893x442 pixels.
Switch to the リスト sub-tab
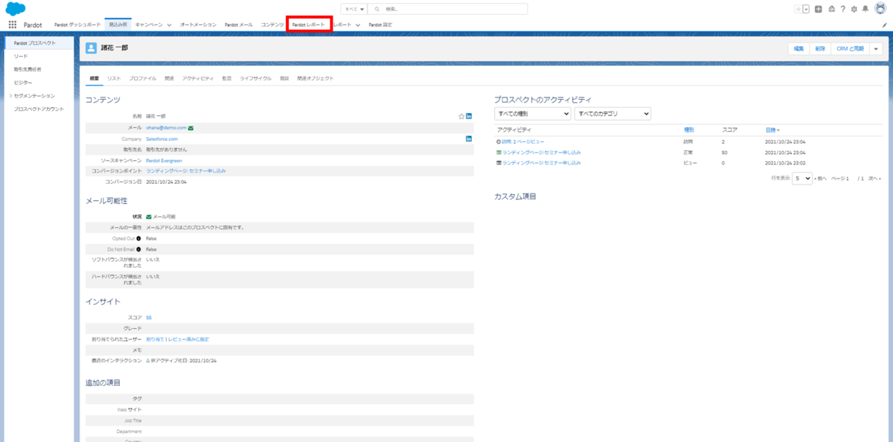(114, 78)
